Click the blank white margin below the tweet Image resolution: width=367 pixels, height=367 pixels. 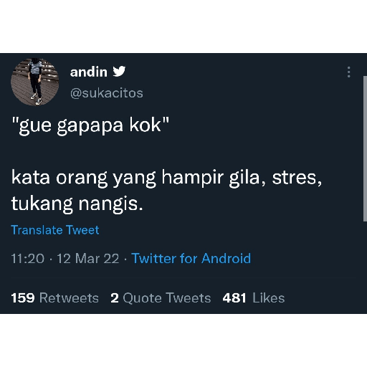(x=183, y=340)
